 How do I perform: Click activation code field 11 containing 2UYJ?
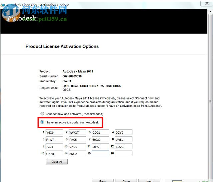[x=100, y=146]
